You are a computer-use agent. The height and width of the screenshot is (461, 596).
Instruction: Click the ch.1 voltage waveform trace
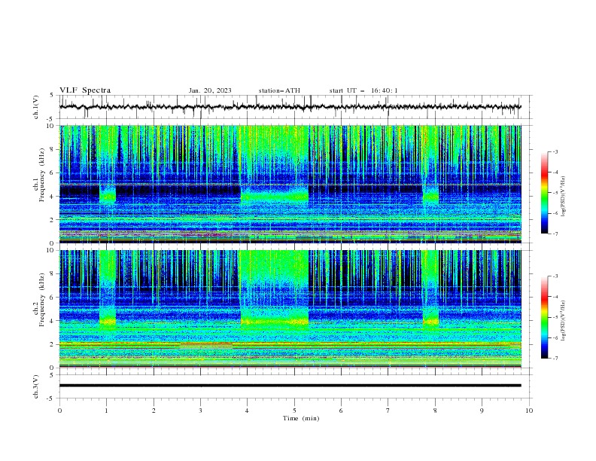click(290, 107)
